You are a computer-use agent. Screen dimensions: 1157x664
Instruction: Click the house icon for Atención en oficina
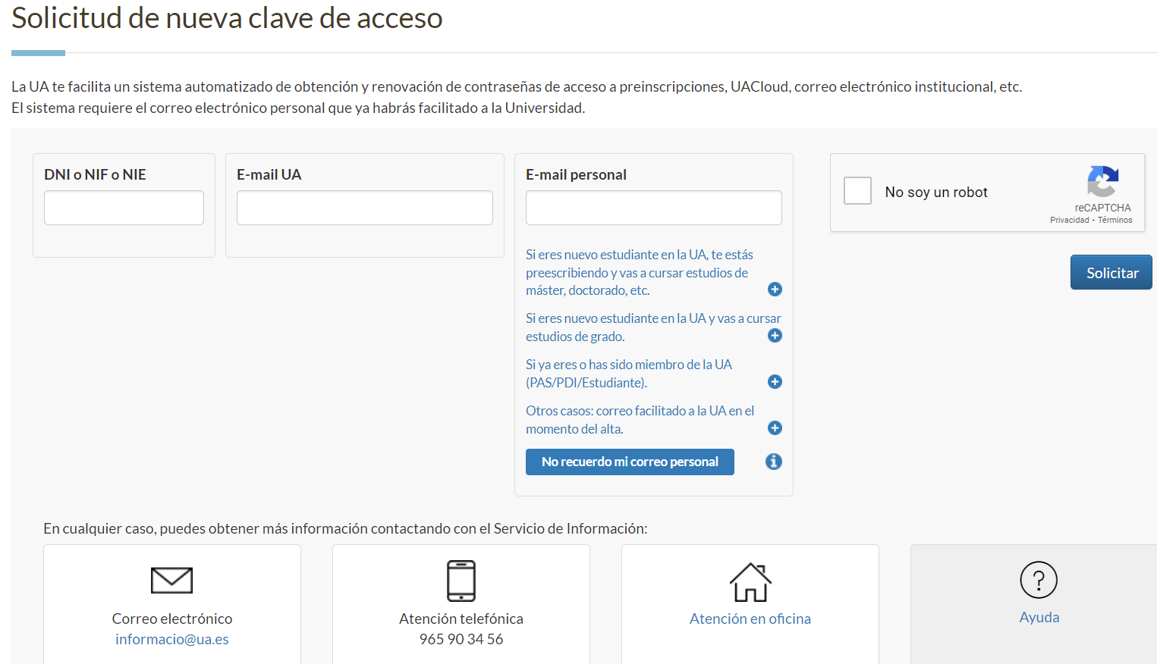click(750, 582)
